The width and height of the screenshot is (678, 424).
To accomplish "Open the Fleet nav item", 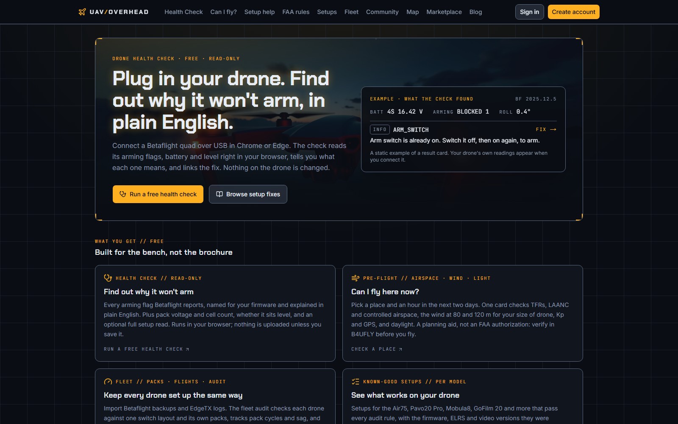I will click(351, 12).
